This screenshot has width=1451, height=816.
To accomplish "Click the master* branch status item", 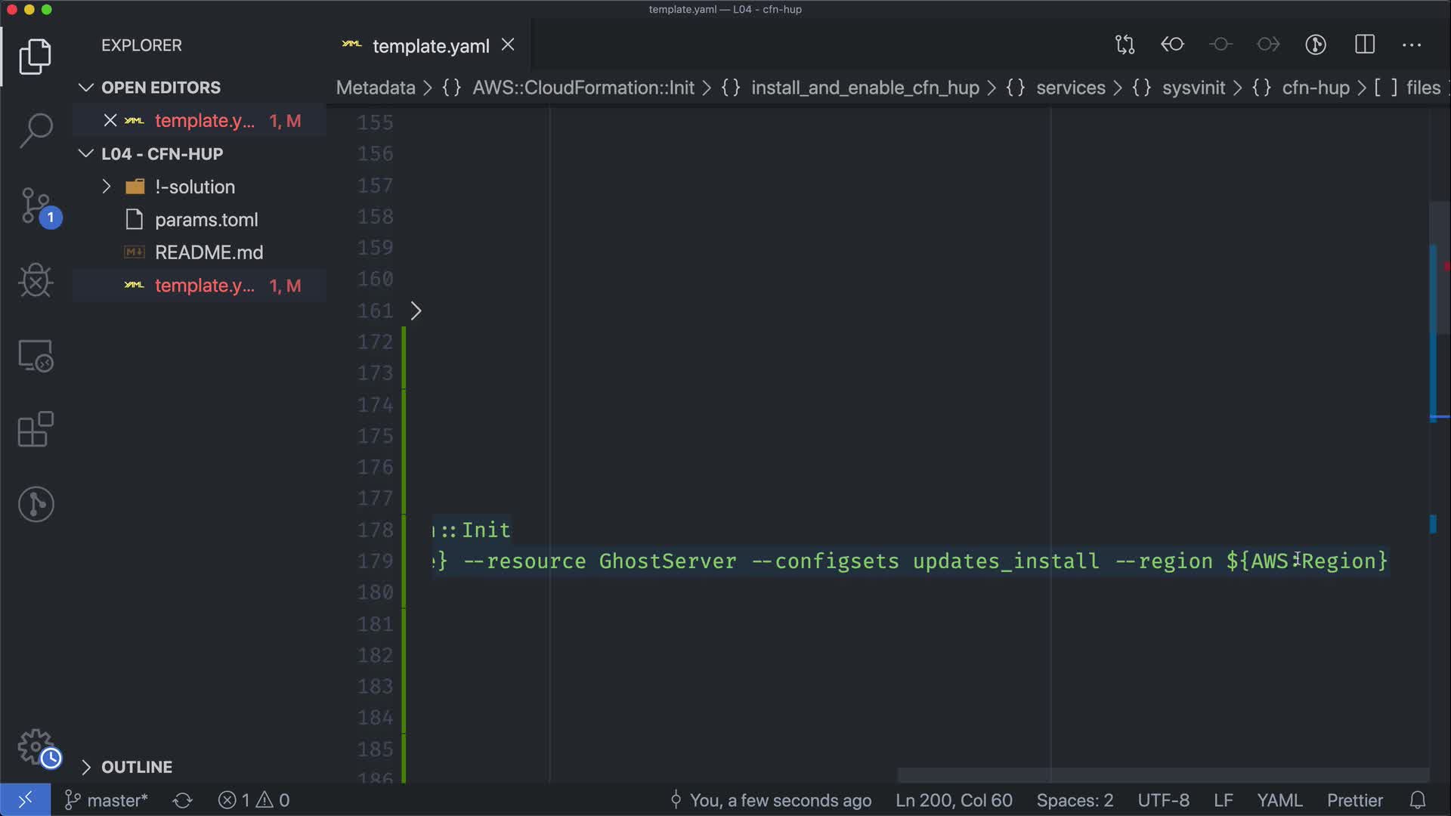I will (x=107, y=800).
